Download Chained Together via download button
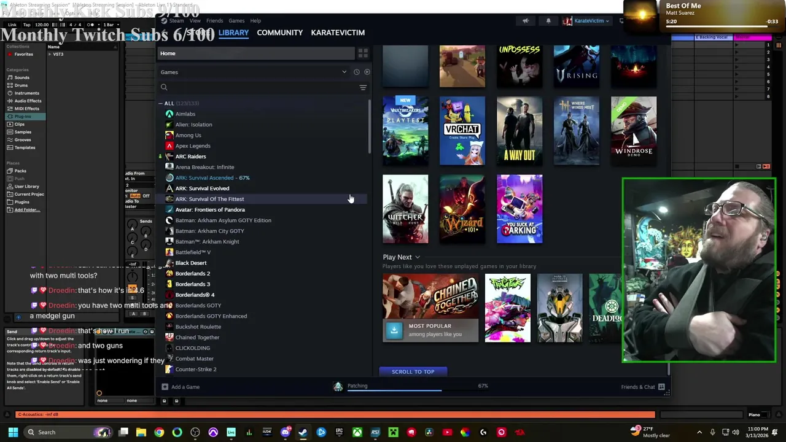The width and height of the screenshot is (786, 442). pos(394,330)
